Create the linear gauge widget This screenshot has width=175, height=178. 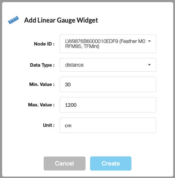coord(111,163)
